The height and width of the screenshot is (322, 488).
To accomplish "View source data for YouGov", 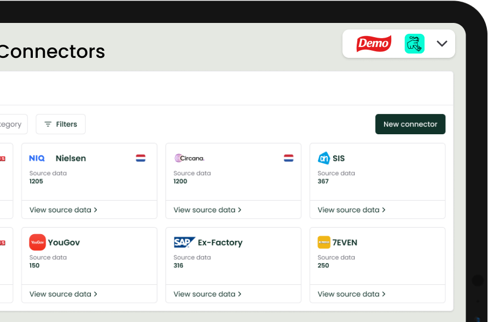I will coord(63,294).
